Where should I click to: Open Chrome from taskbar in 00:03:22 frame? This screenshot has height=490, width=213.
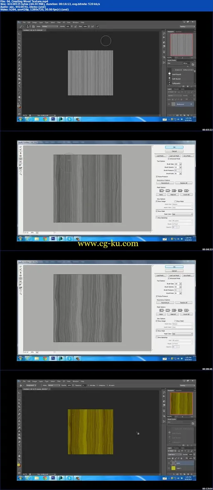pos(45,119)
